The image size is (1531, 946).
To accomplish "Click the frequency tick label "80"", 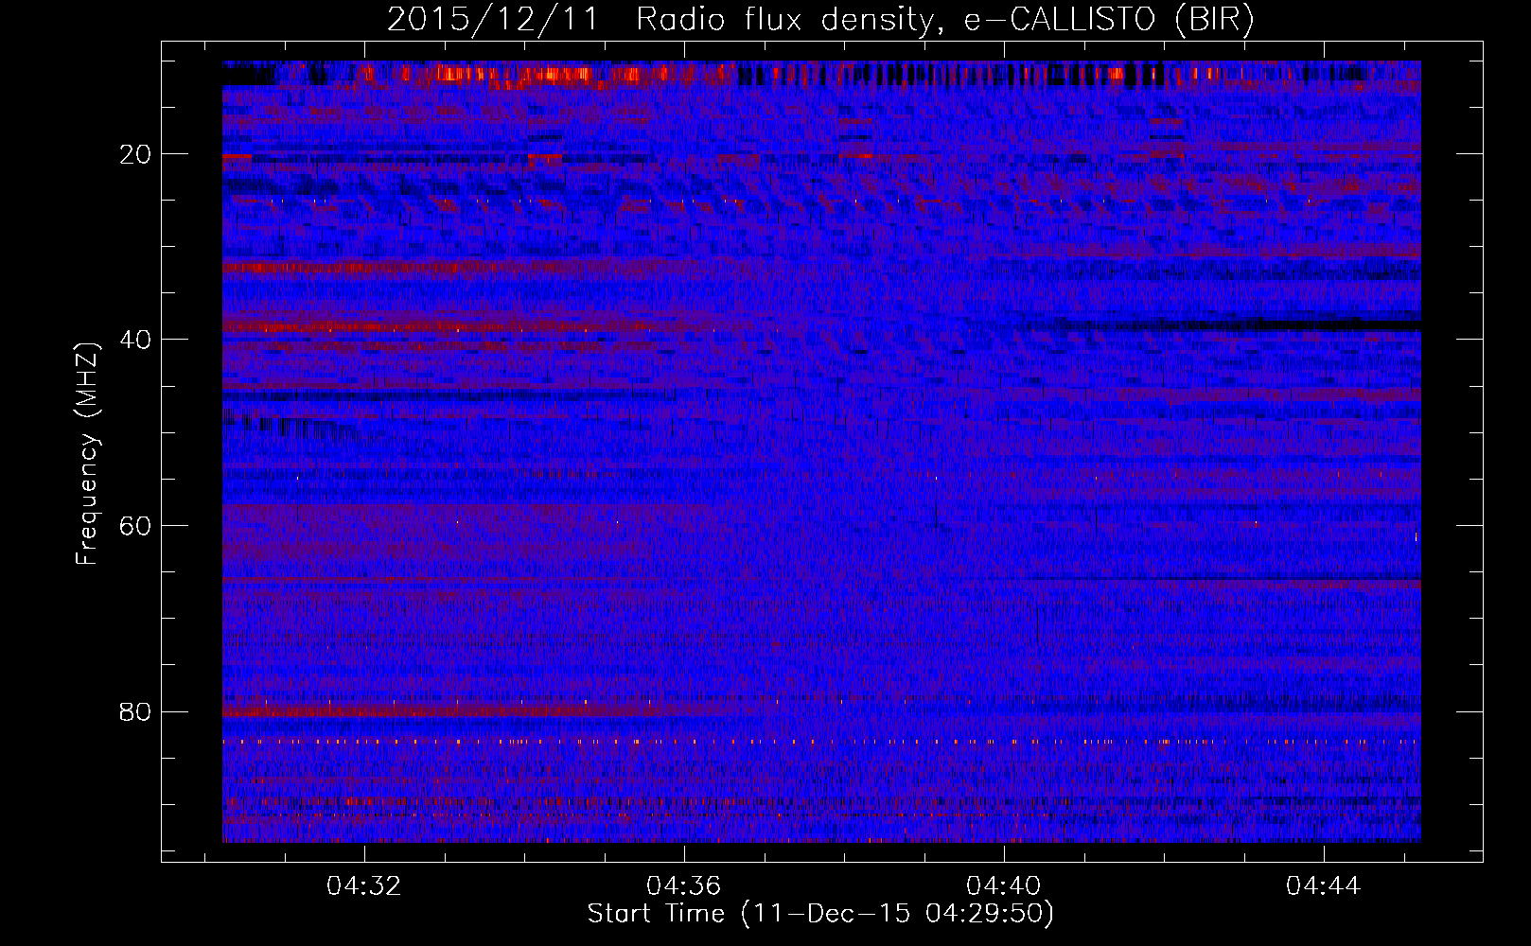I will pos(136,711).
